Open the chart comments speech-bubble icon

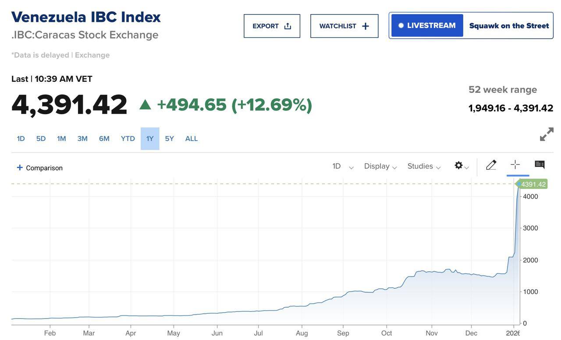point(540,165)
